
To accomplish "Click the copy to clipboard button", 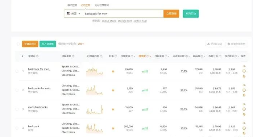I will click(x=236, y=44).
